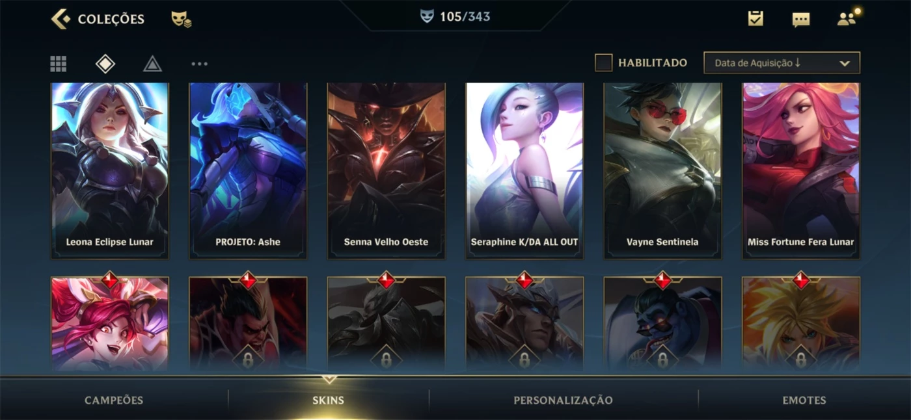Image resolution: width=911 pixels, height=420 pixels.
Task: Select the Skins tab
Action: 328,400
